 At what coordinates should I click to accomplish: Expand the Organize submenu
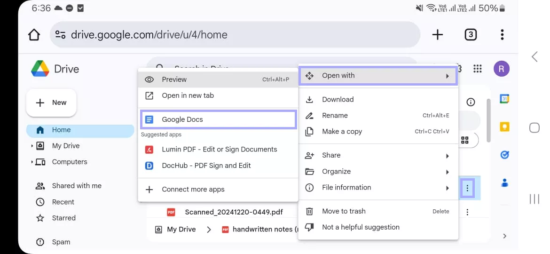point(378,172)
